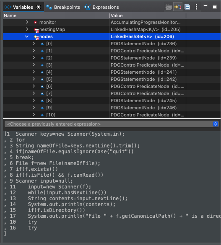Close the Variables tab with its X
The image size is (221, 245).
pyautogui.click(x=39, y=7)
